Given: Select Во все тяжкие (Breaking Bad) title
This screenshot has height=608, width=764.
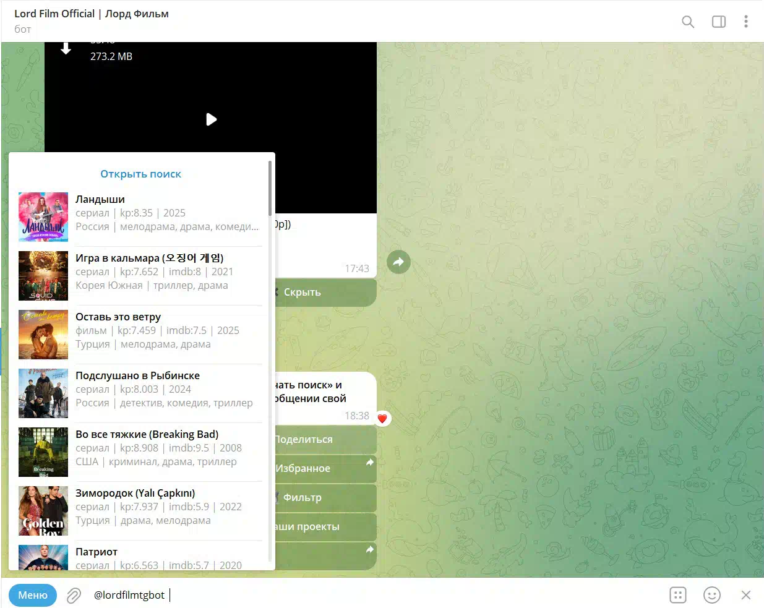Looking at the screenshot, I should [x=147, y=434].
